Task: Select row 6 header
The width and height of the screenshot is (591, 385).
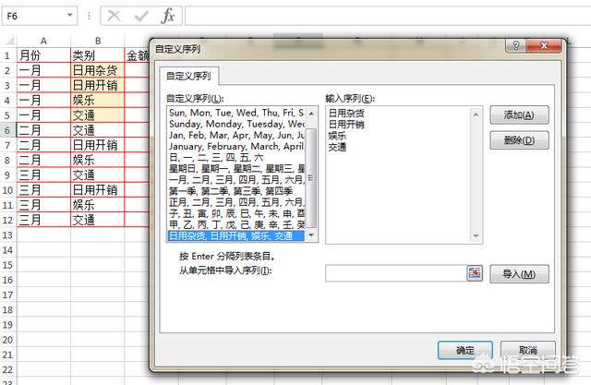Action: (8, 130)
